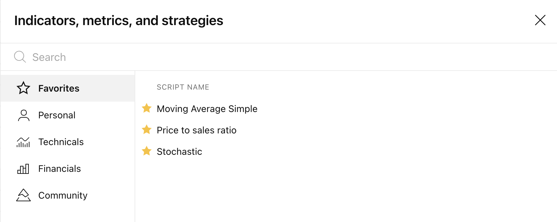Browse the Community scripts label
The height and width of the screenshot is (222, 557).
[x=63, y=195]
